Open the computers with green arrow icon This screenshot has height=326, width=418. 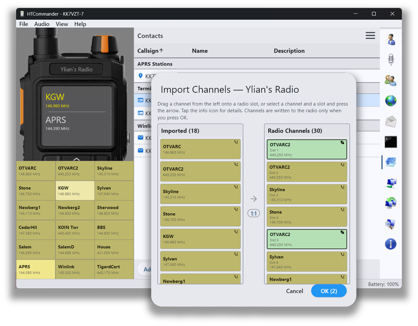[x=391, y=203]
